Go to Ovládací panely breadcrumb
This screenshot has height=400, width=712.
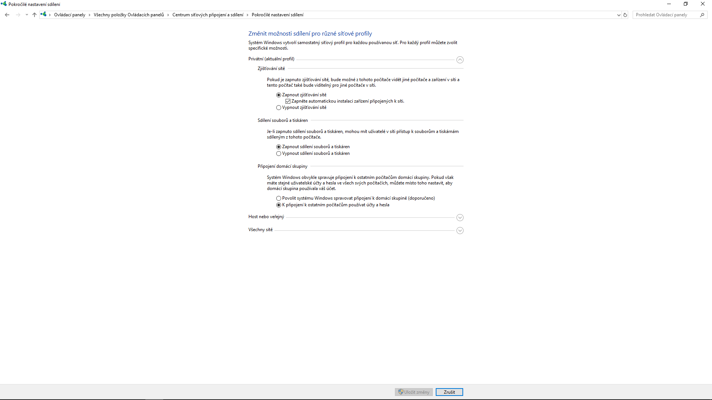pyautogui.click(x=69, y=15)
